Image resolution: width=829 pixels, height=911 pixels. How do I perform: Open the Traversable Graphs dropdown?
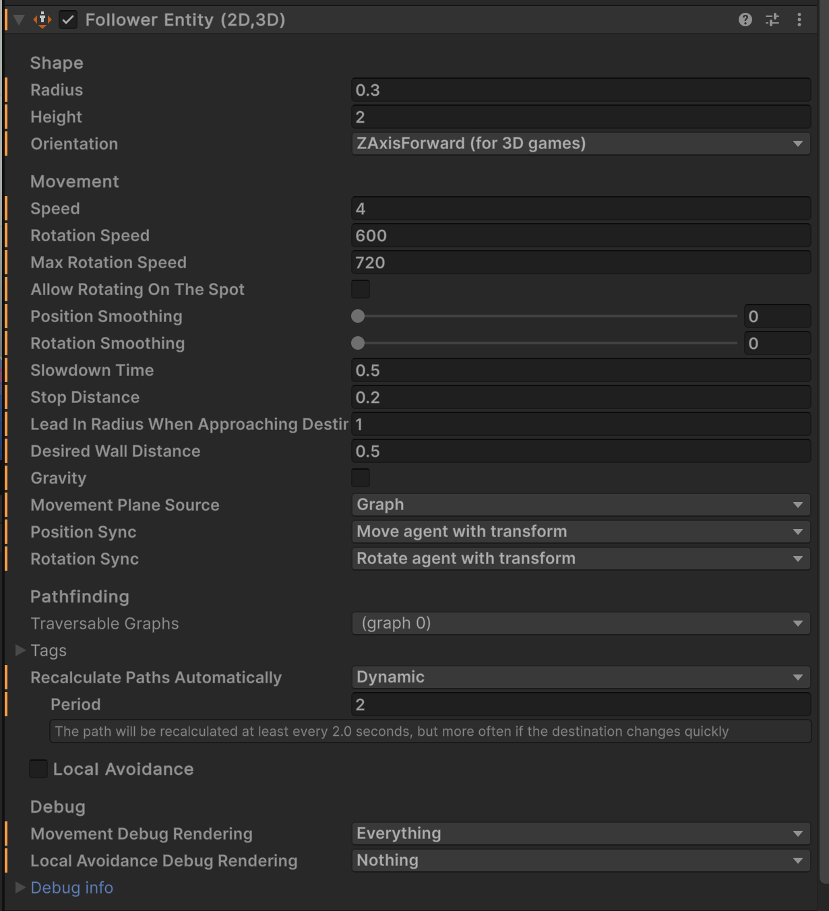coord(581,623)
